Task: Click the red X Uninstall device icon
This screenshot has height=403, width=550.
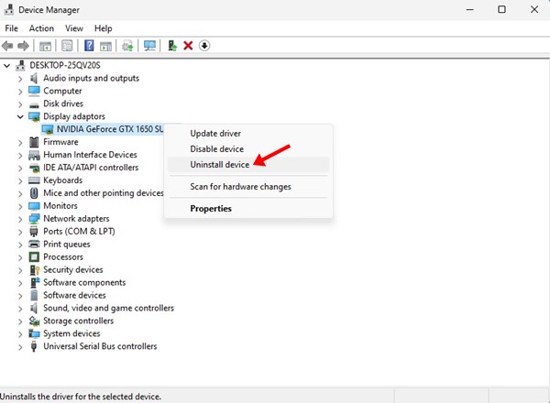Action: click(x=188, y=46)
